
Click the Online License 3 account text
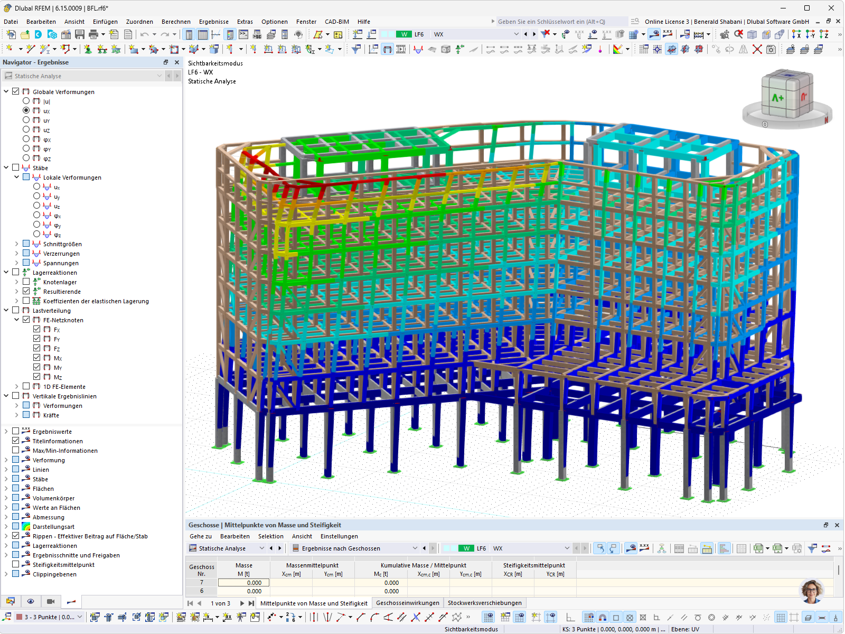tap(726, 22)
